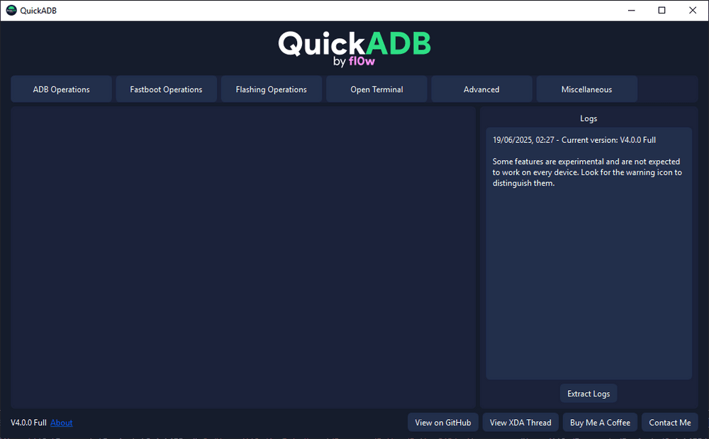Open the View XDA Thread button

click(x=520, y=423)
